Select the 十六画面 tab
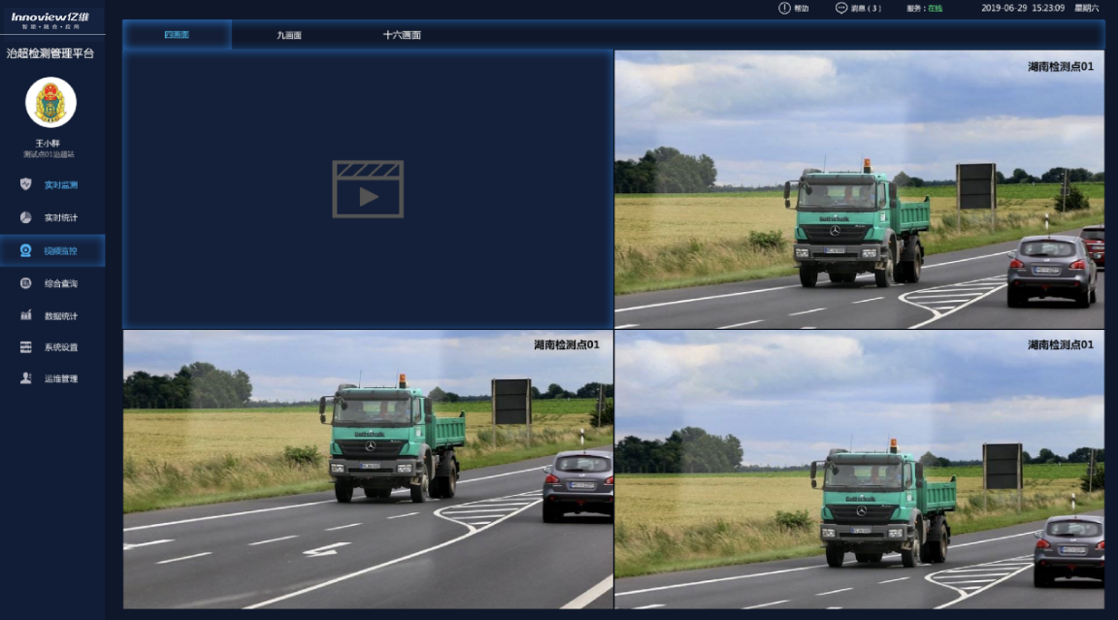 pyautogui.click(x=402, y=35)
